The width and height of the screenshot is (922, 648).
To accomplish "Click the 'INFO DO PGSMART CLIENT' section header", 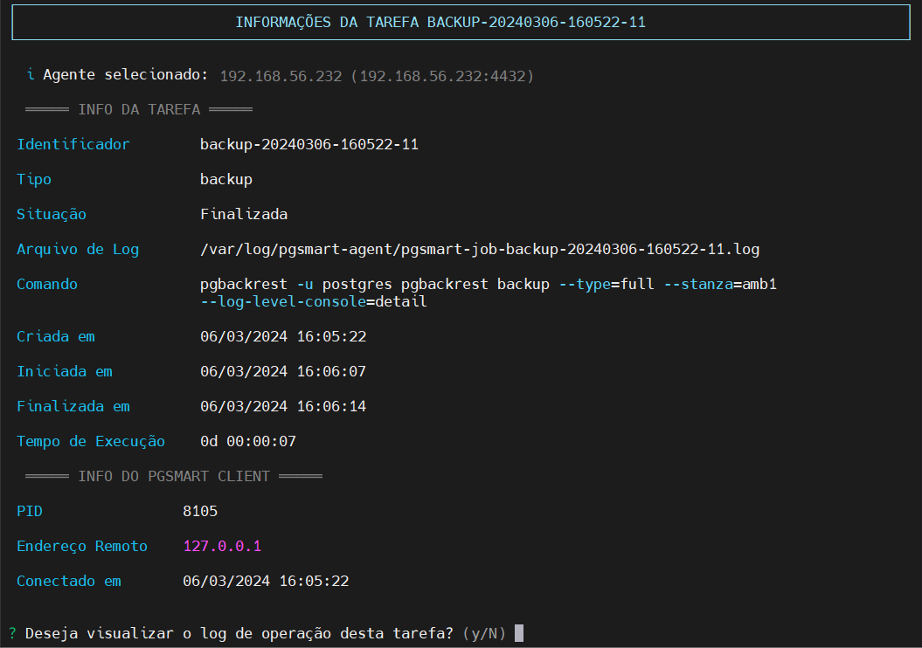I will [x=174, y=477].
